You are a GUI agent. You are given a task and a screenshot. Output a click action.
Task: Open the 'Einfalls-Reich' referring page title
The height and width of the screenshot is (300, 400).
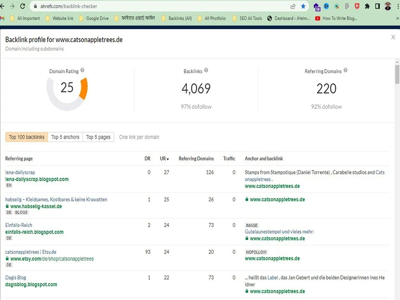(19, 225)
